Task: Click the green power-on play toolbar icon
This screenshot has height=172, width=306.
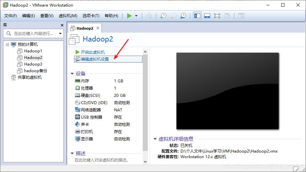Action: [129, 16]
